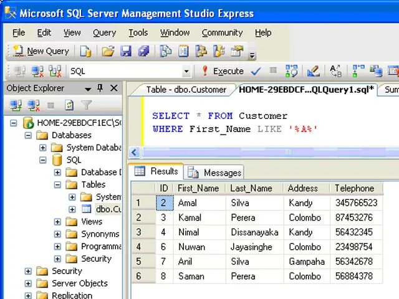Expand the Synonyms folder
This screenshot has height=299, width=399.
pyautogui.click(x=57, y=234)
